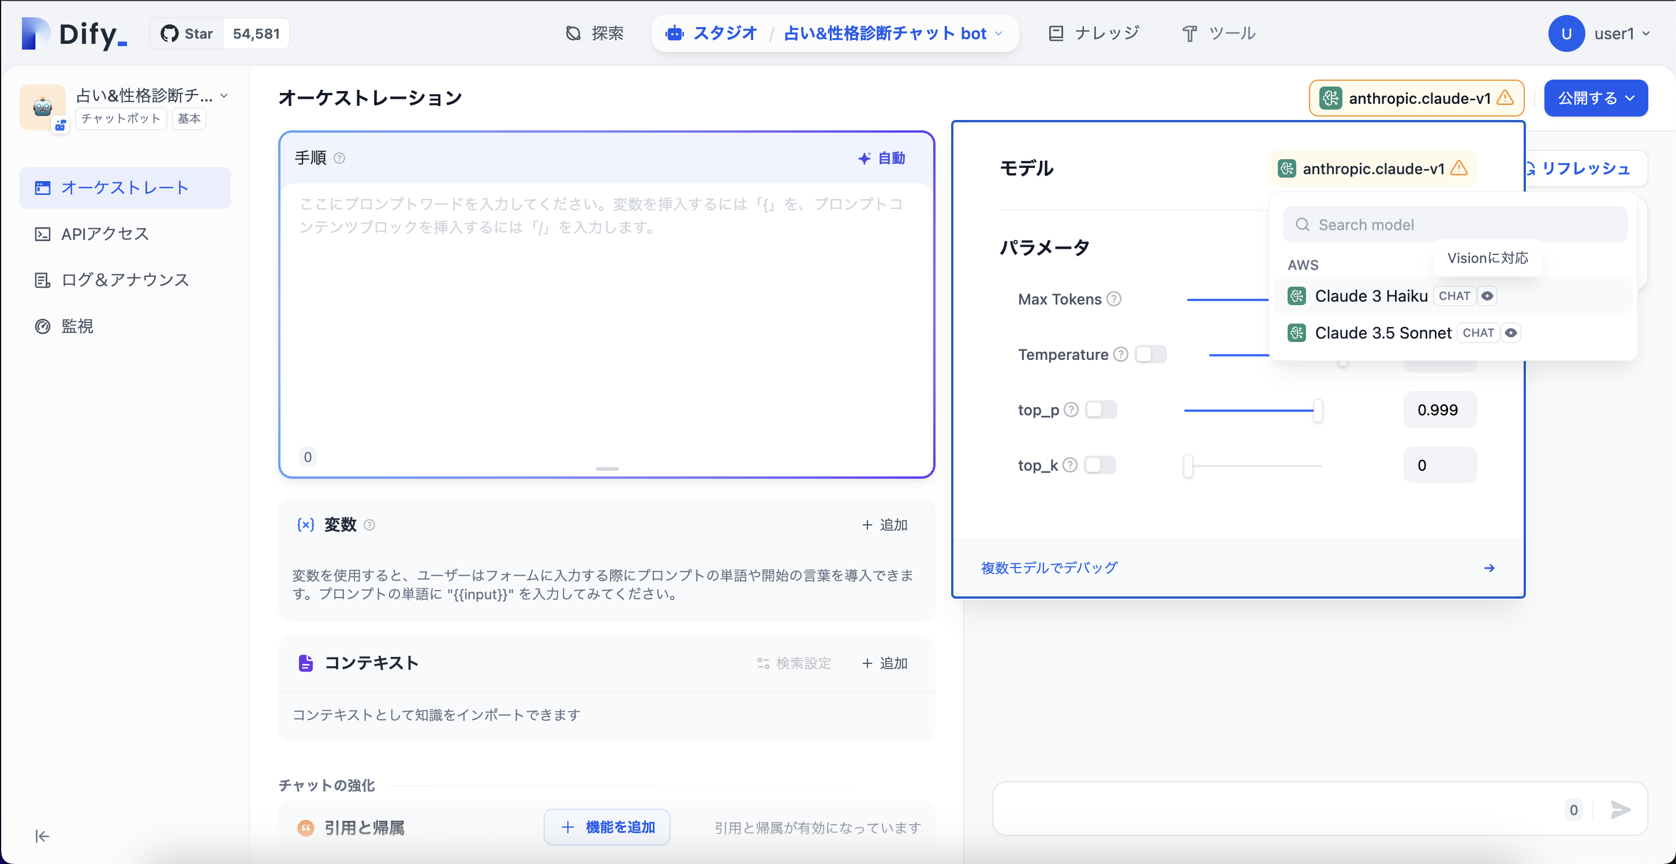The height and width of the screenshot is (864, 1676).
Task: Adjust the top_p slider handle
Action: [1318, 410]
